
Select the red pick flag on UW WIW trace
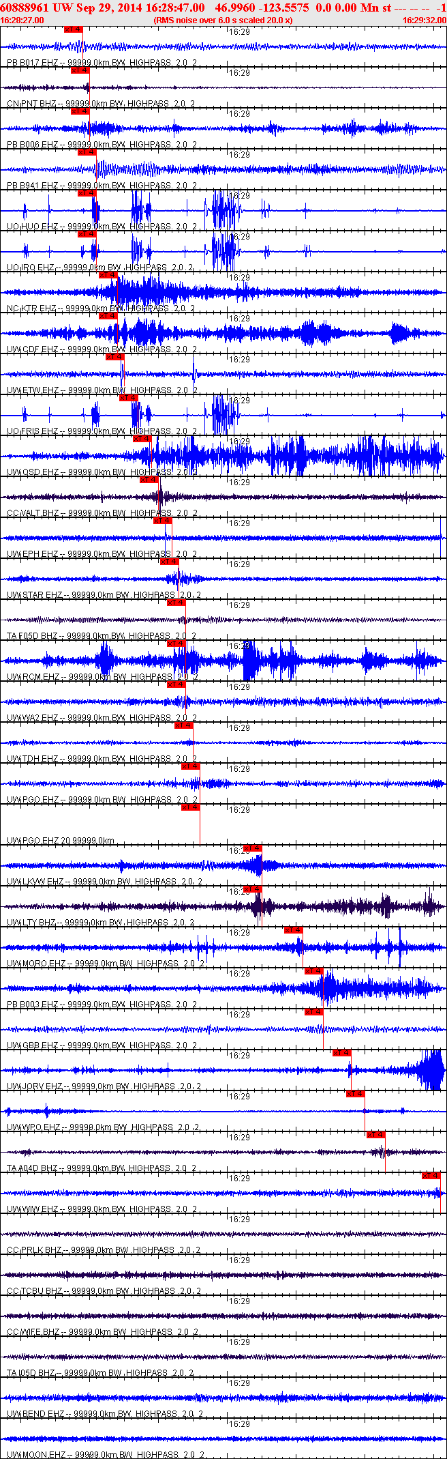[431, 1176]
